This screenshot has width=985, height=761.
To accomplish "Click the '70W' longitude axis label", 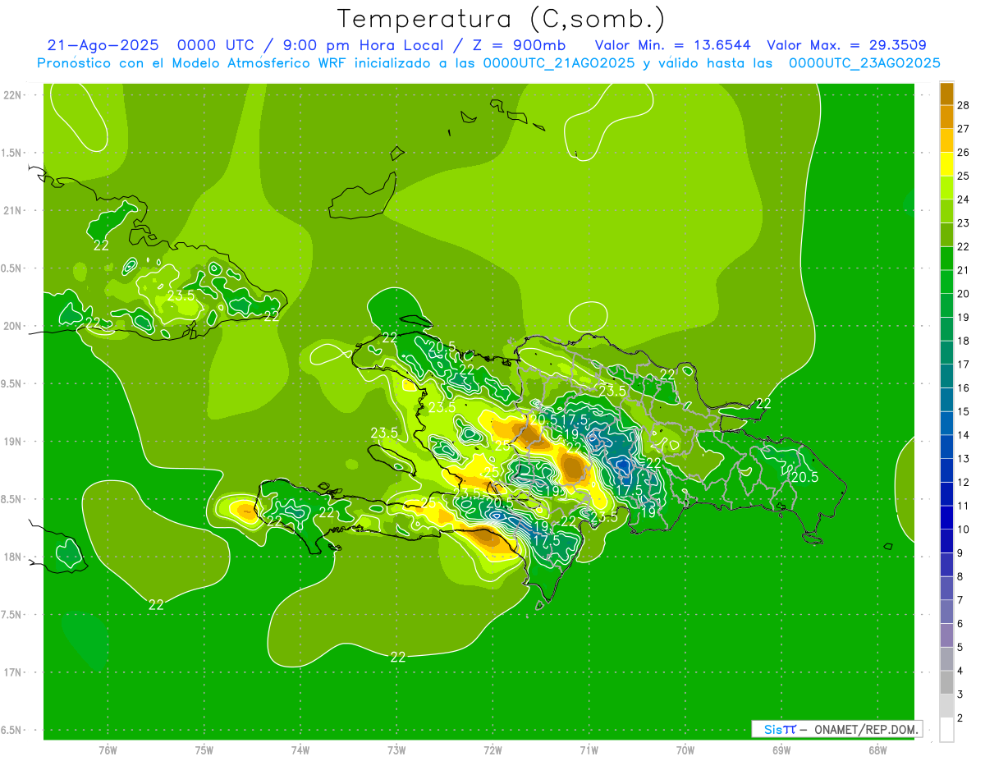I will [x=685, y=750].
